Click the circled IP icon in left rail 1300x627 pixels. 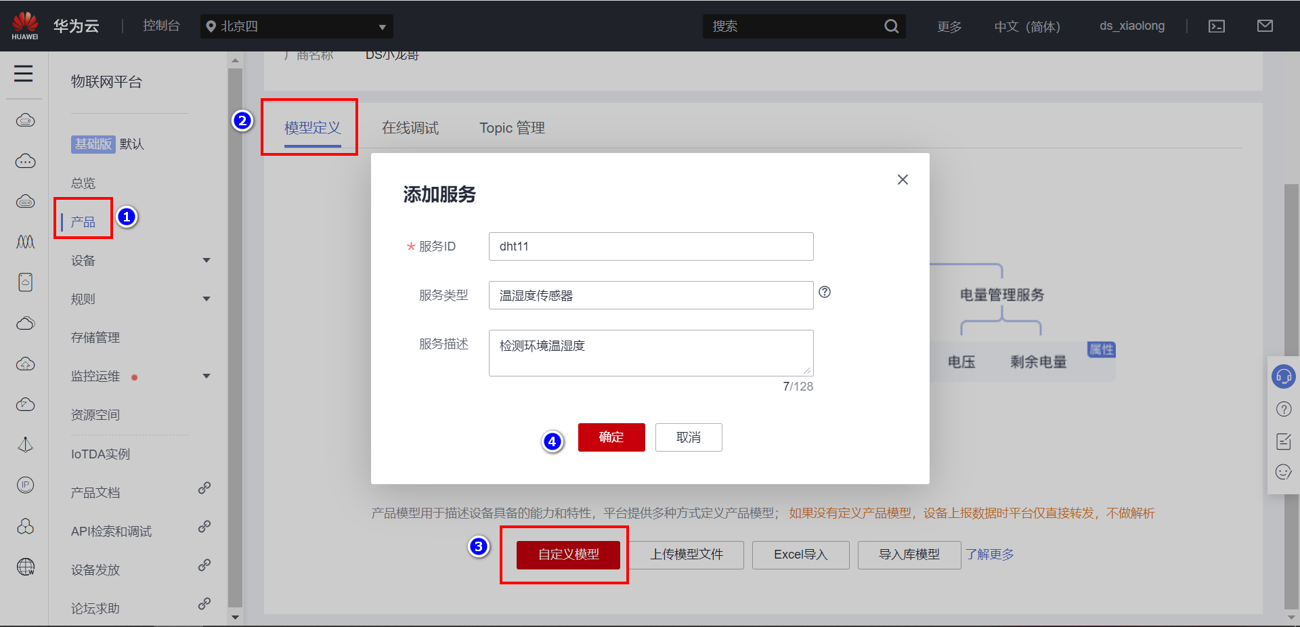26,485
